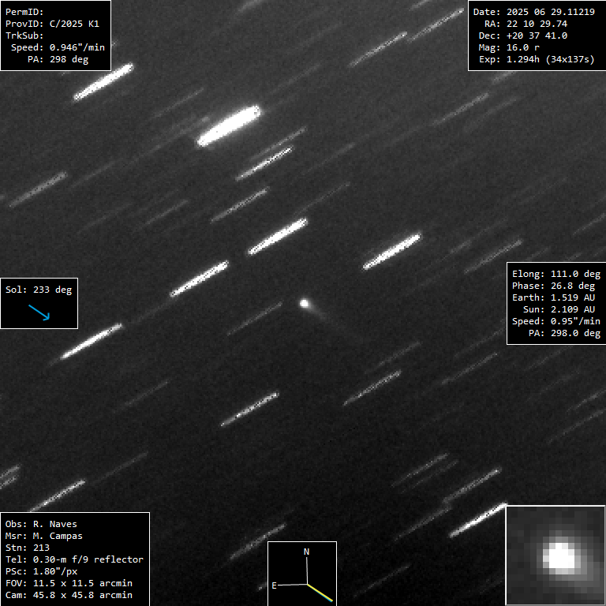Screen dimensions: 606x606
Task: Click the FOV: 11.5 x 11.5 arcmin line
Action: 69,584
